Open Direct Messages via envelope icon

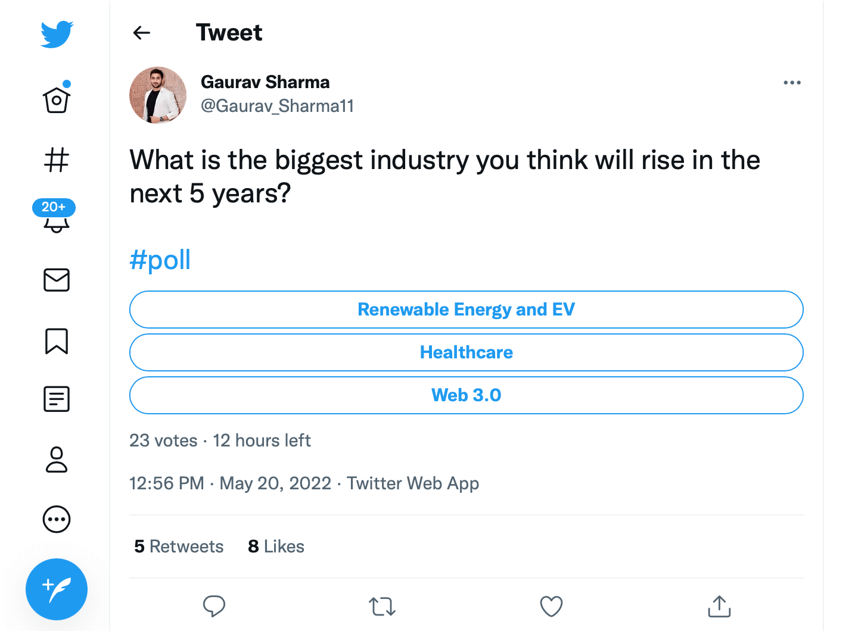point(56,280)
